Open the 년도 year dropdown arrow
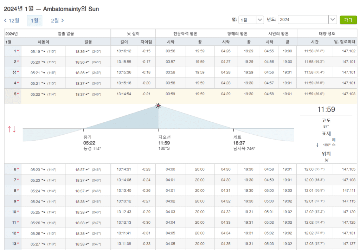Viewport: 360px width, 250px height. point(332,20)
